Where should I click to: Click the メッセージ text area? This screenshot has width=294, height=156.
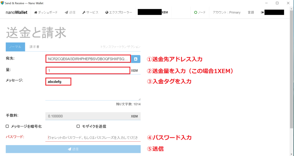(93, 89)
